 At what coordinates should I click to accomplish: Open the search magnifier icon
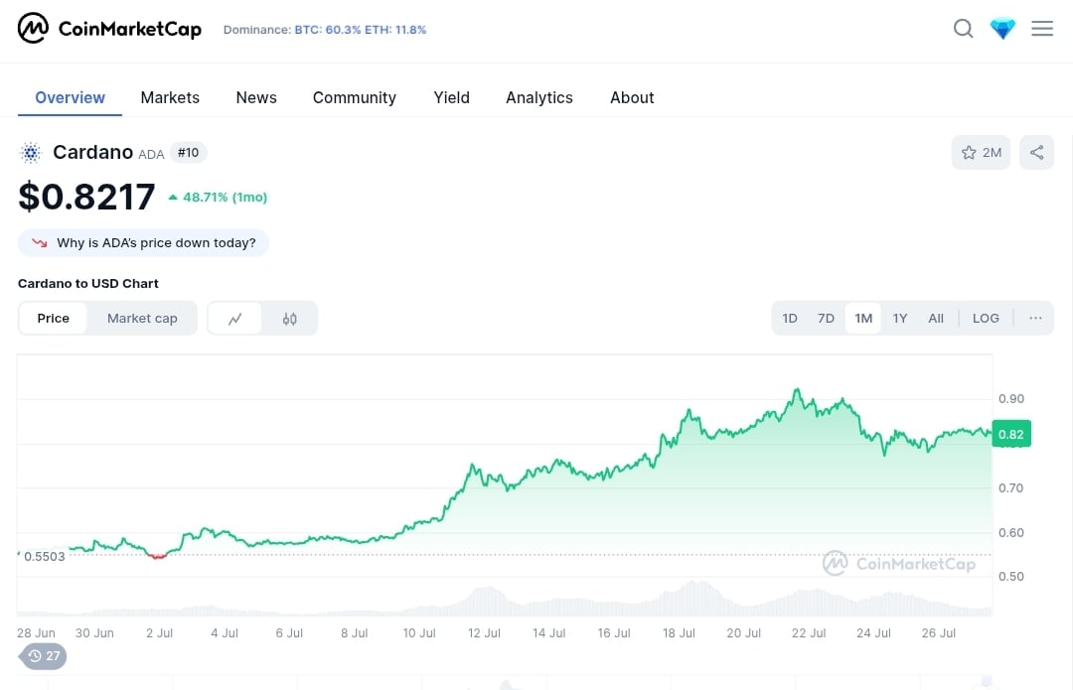[x=963, y=29]
